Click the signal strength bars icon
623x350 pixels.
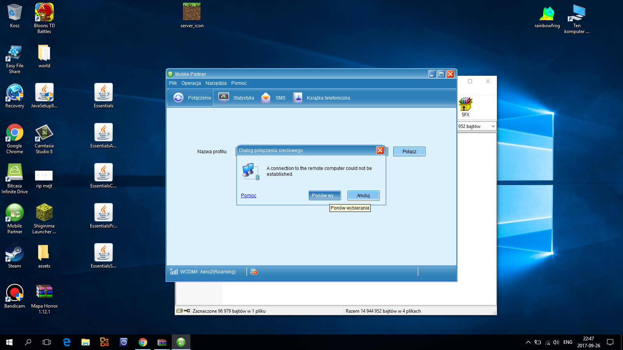[174, 272]
